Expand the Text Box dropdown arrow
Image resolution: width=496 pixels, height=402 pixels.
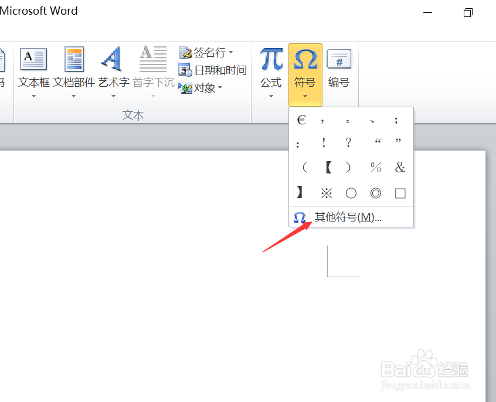point(33,96)
